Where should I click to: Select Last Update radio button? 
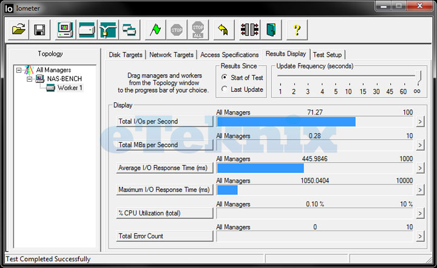[x=224, y=89]
